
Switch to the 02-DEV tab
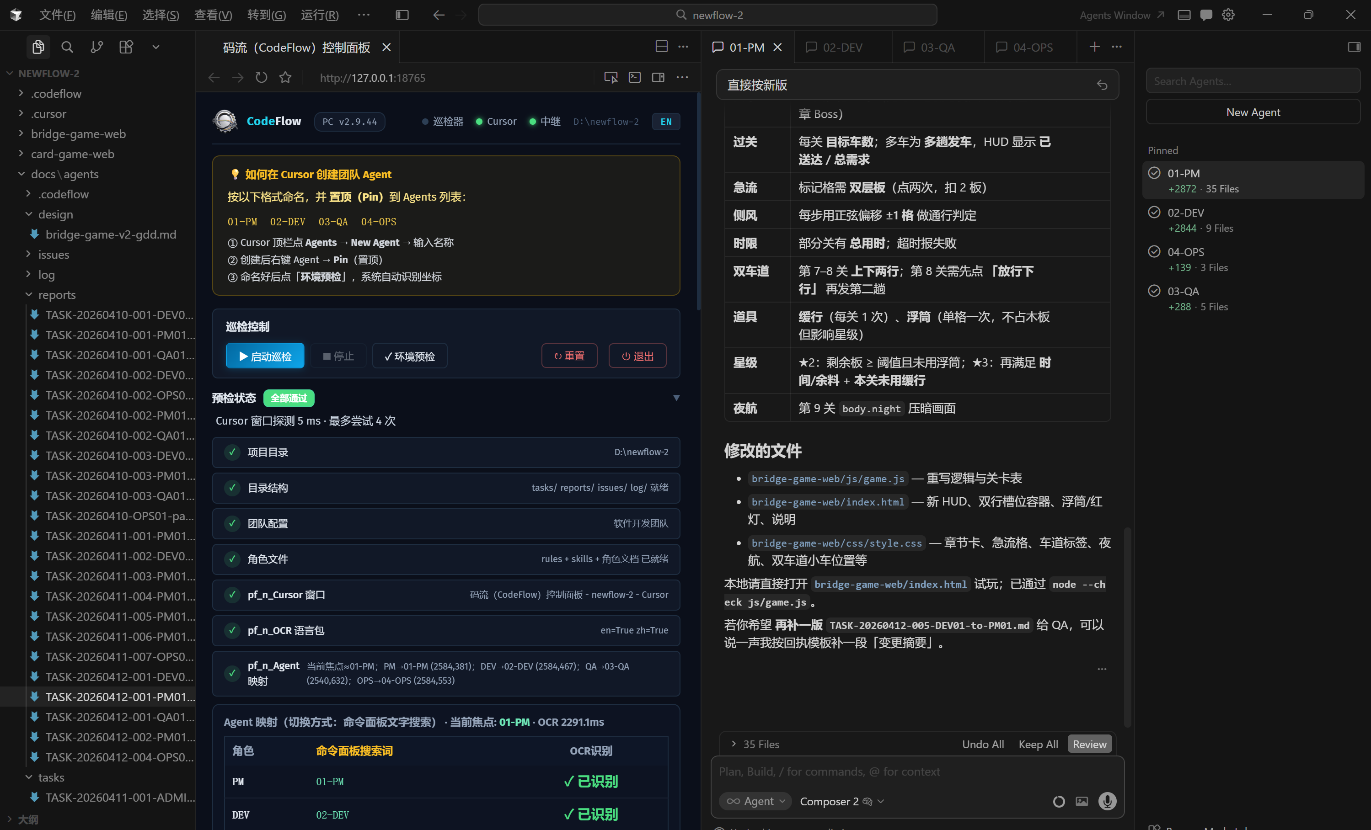(842, 47)
